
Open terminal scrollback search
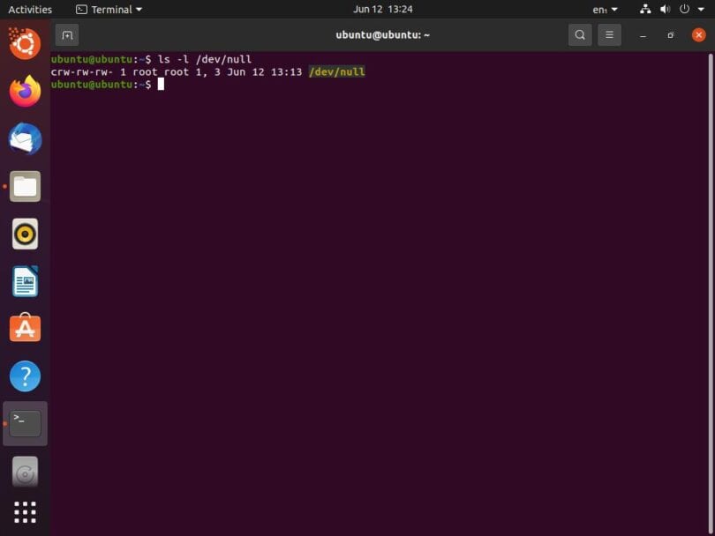pos(580,35)
